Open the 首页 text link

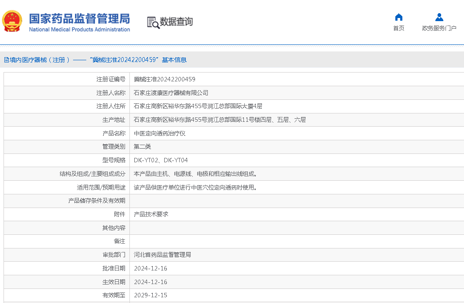point(398,29)
